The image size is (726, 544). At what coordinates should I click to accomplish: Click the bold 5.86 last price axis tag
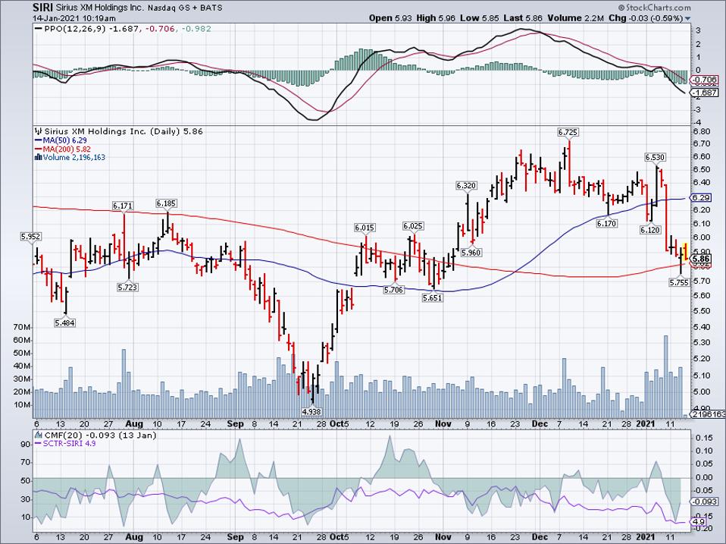[x=700, y=259]
